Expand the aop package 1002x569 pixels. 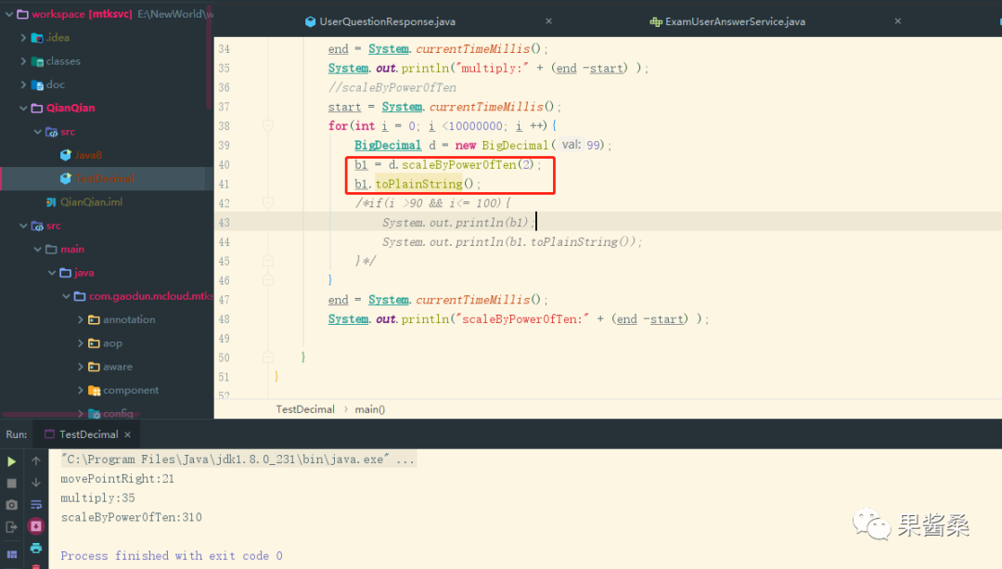pos(80,343)
